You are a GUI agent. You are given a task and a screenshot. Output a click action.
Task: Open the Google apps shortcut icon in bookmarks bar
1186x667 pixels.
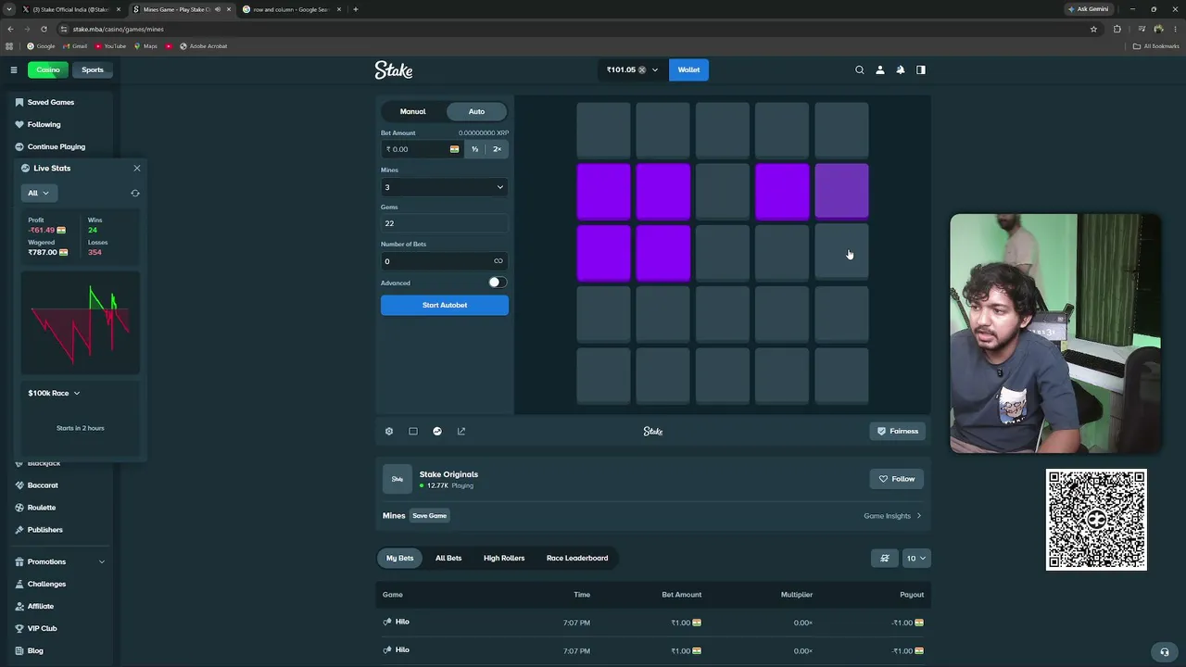tap(9, 46)
